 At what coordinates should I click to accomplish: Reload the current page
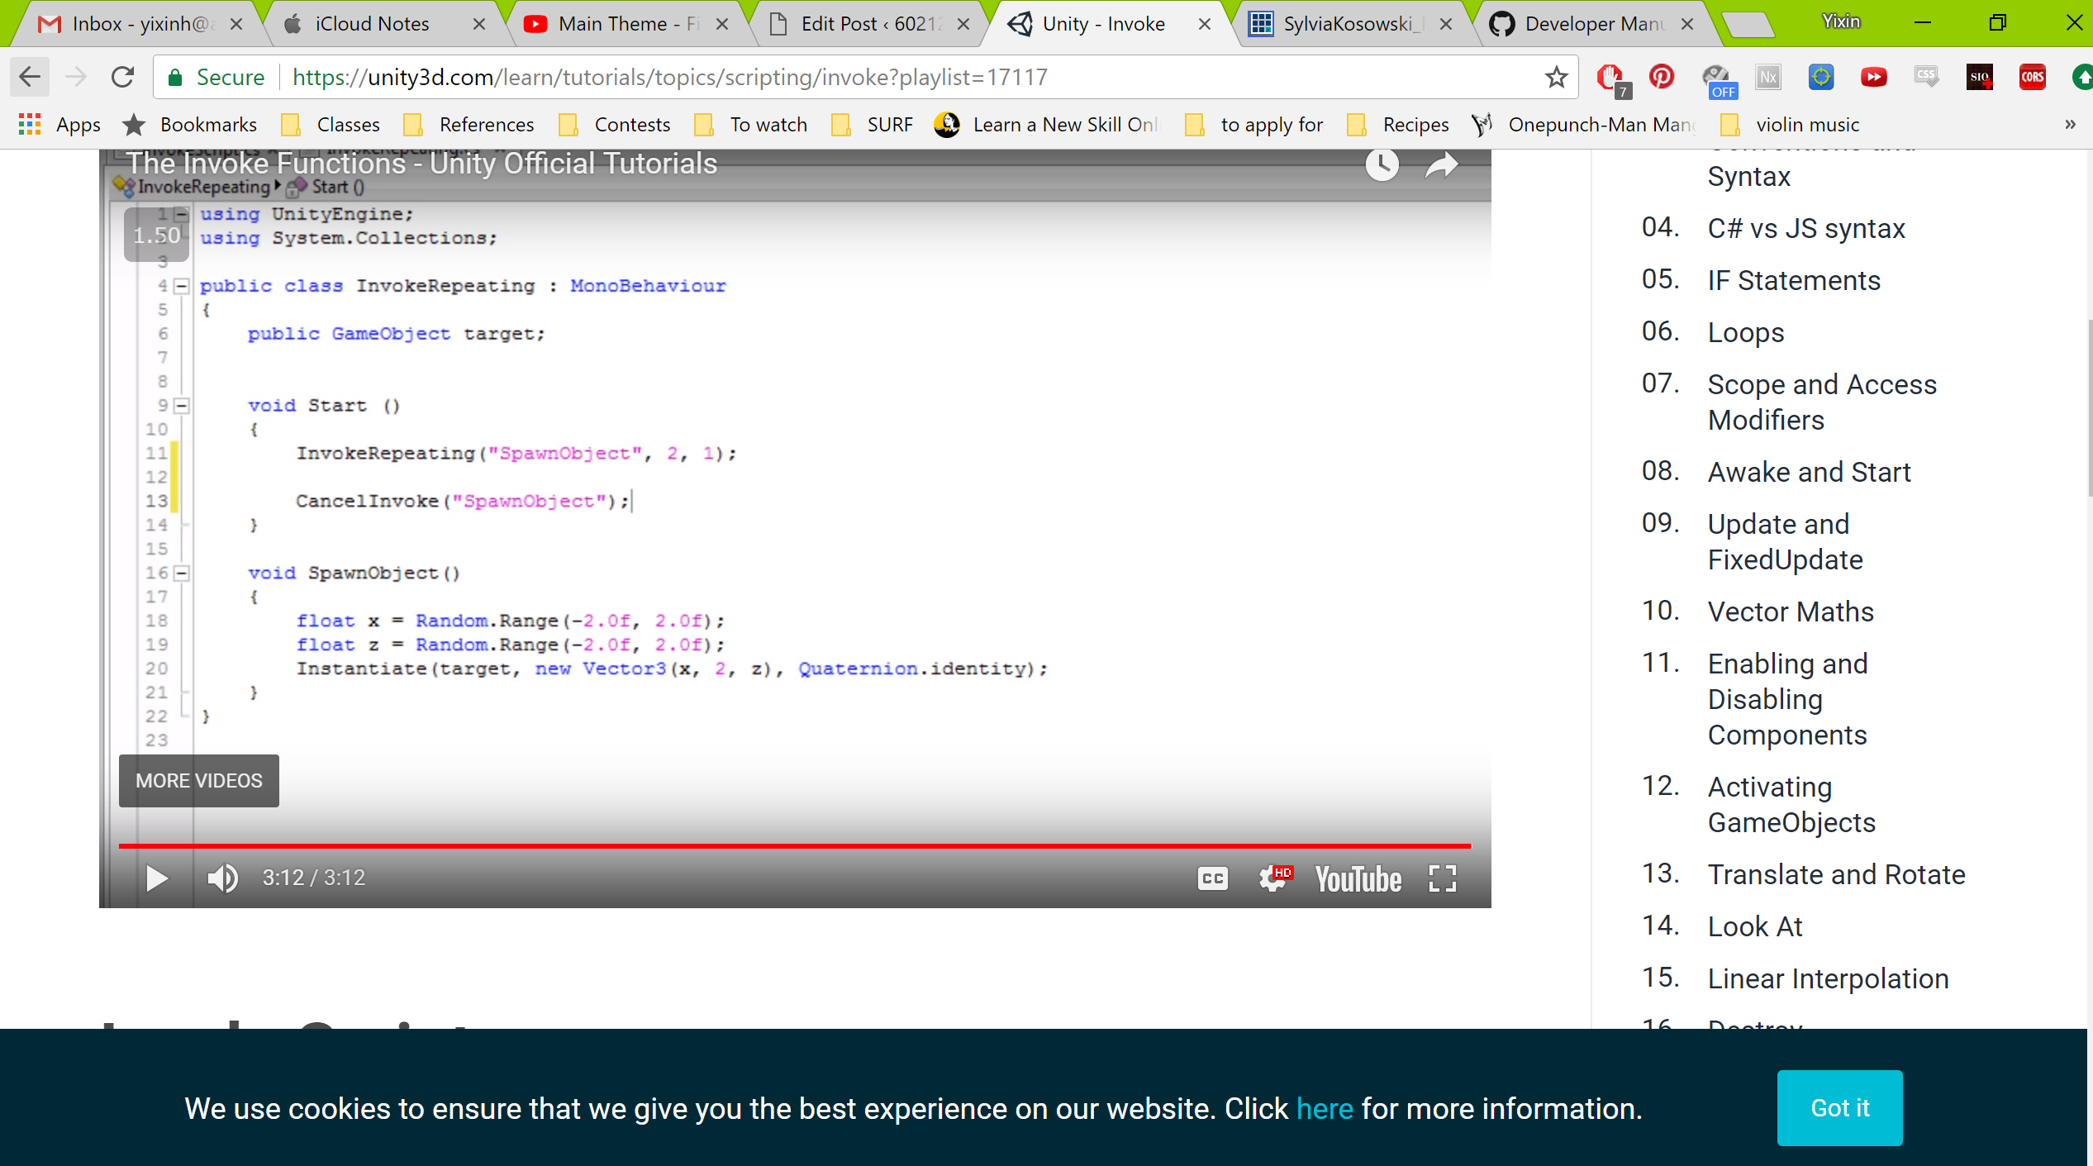coord(122,78)
